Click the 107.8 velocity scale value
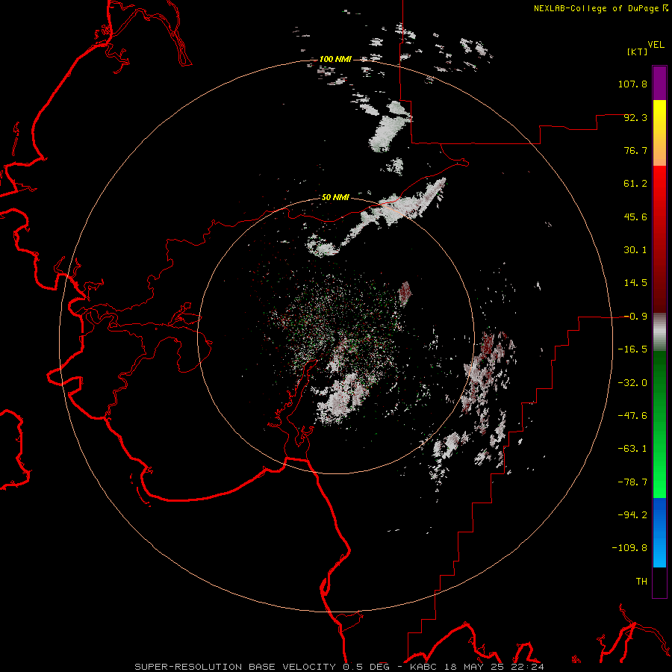 pos(632,84)
